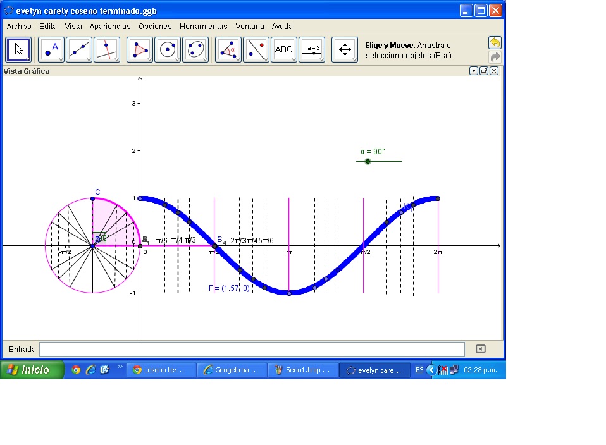The width and height of the screenshot is (606, 445).
Task: Open the Angle tool dropdown arrow
Action: (238, 59)
